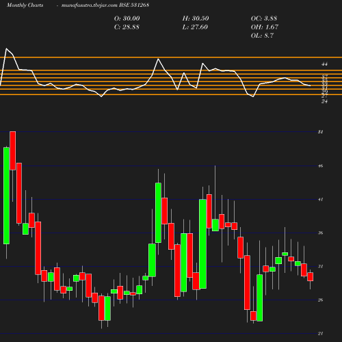342x342 pixels.
Task: Click the highest peak of the white indicator line
Action: [x=6, y=49]
